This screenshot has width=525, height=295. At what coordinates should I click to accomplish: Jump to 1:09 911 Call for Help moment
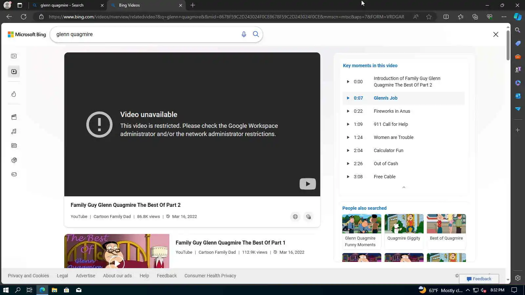pos(404,124)
